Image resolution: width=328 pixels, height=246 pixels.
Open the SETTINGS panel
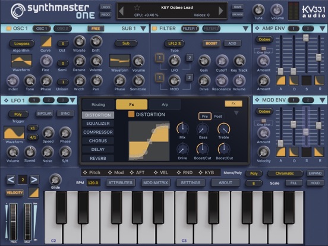click(191, 183)
